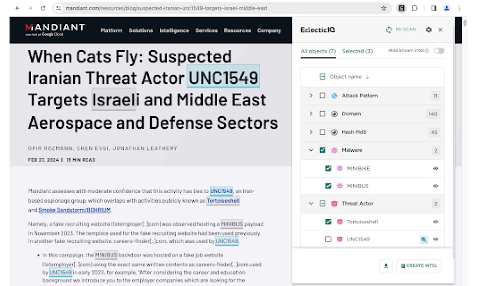Open the browser three-dot menu
The width and height of the screenshot is (477, 286).
tap(460, 8)
